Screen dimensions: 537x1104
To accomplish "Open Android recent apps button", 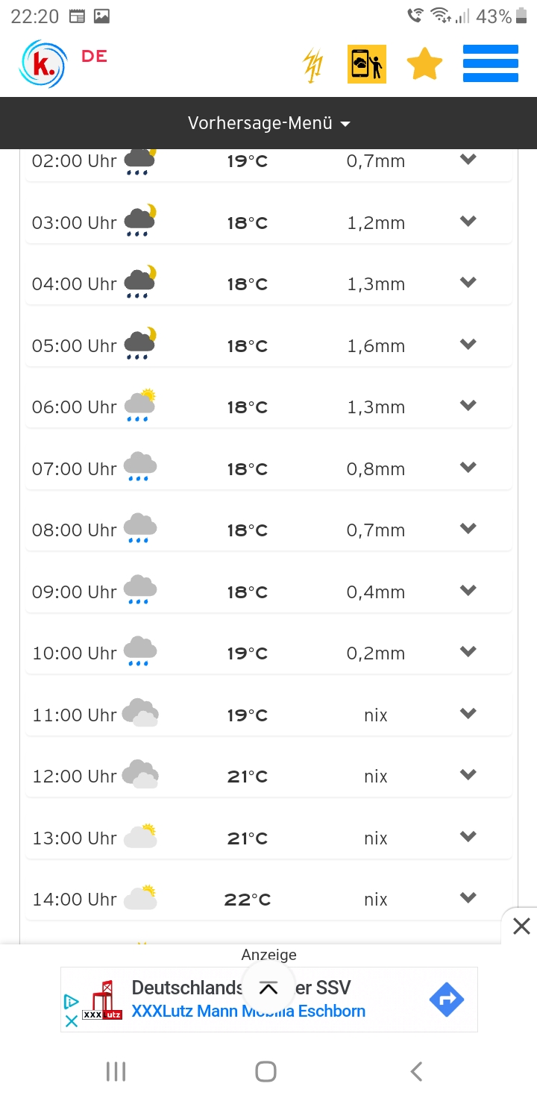I will pyautogui.click(x=116, y=1072).
